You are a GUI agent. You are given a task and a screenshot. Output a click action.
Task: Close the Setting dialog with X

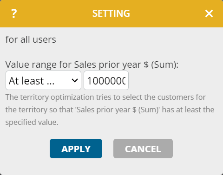coord(209,13)
